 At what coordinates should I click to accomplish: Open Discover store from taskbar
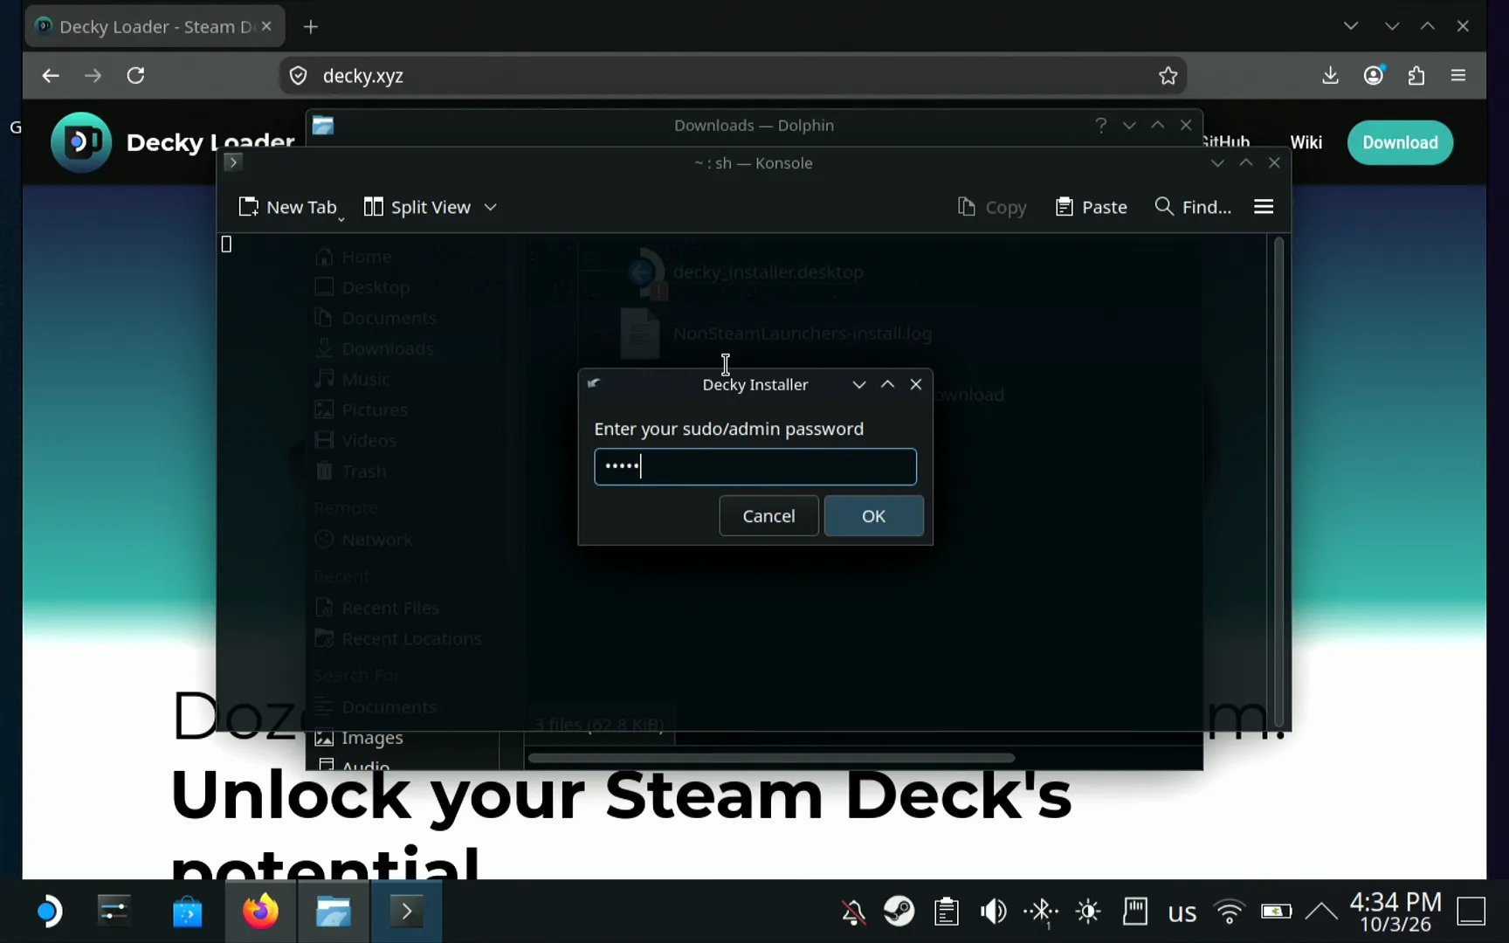coord(187,912)
